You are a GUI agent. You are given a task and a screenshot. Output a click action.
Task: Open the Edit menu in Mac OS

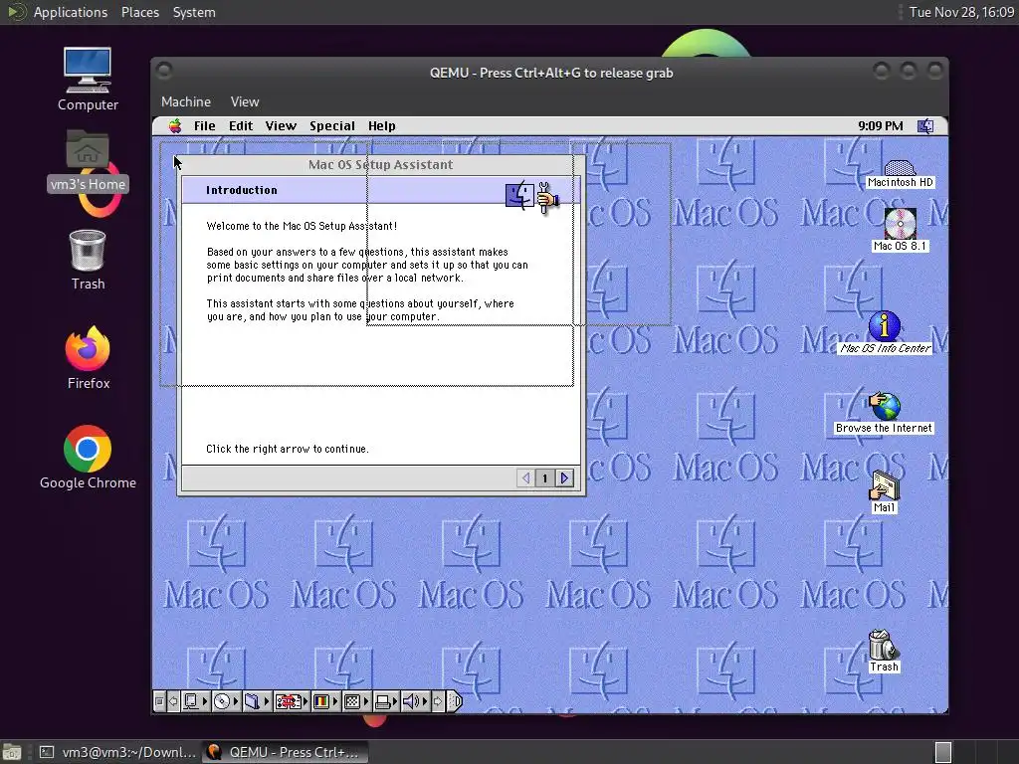coord(241,126)
